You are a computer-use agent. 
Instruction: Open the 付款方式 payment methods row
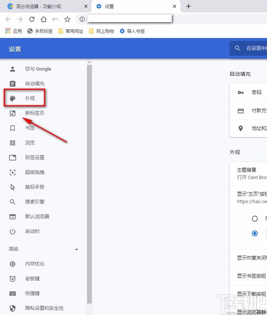[248, 111]
